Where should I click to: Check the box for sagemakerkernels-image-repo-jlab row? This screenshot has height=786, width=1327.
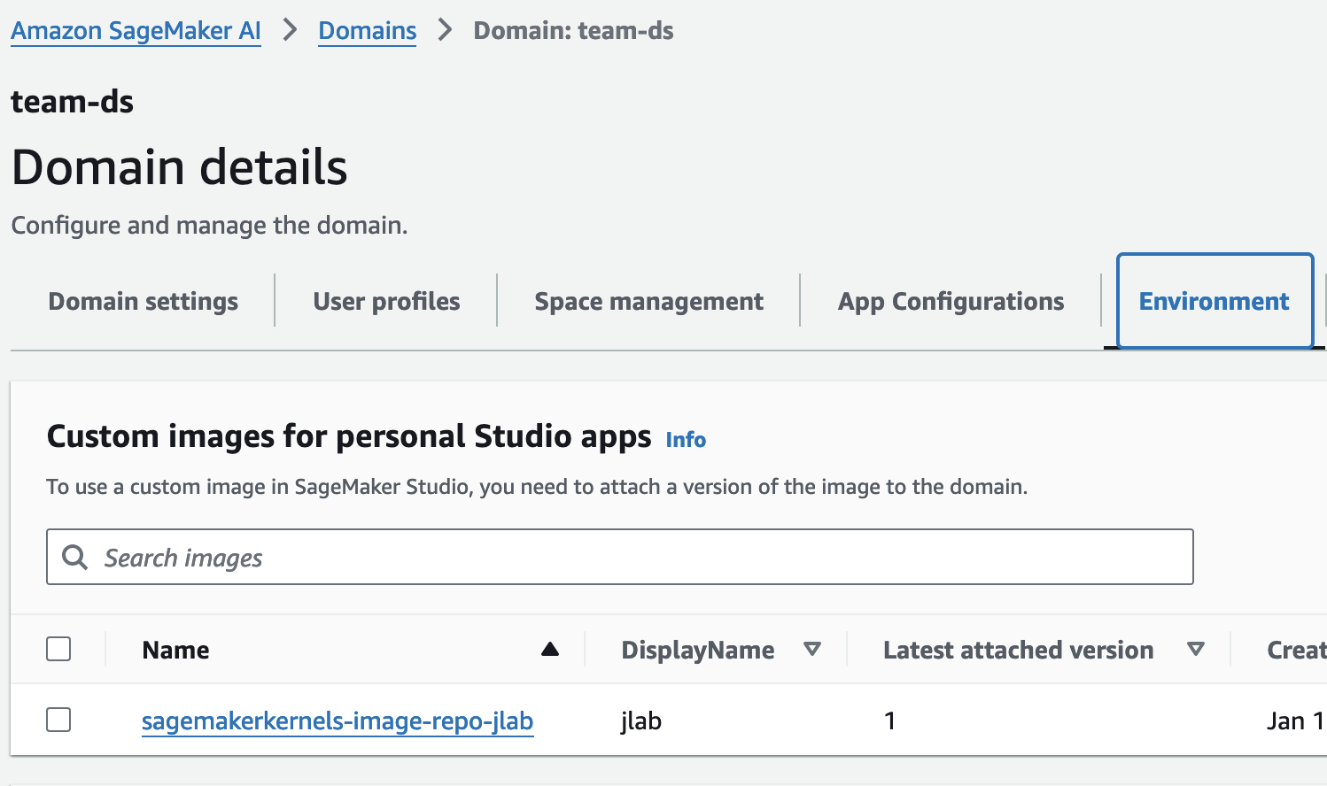pos(58,720)
